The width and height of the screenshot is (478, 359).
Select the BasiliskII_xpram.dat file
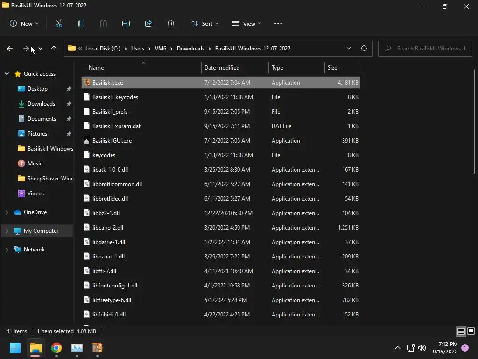(x=221, y=126)
